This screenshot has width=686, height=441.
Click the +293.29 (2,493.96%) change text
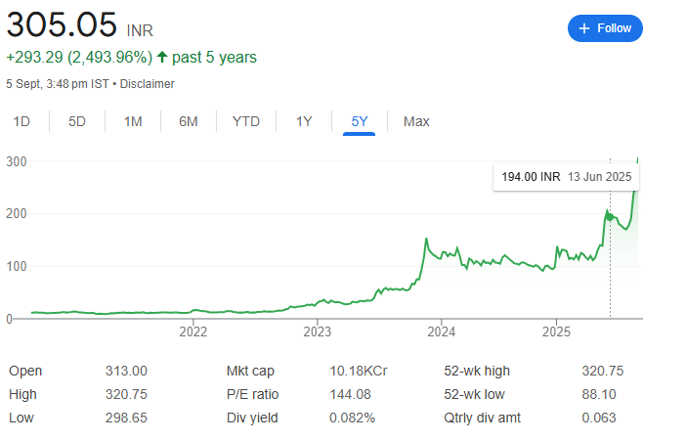point(79,58)
